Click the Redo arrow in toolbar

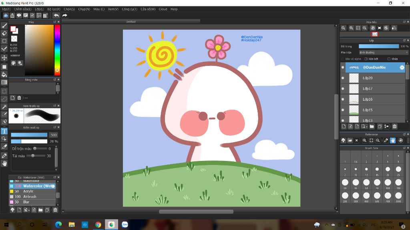tap(64, 16)
